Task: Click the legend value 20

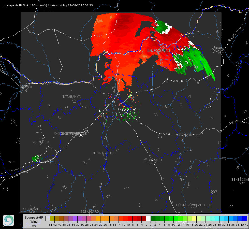Action: click(x=196, y=225)
